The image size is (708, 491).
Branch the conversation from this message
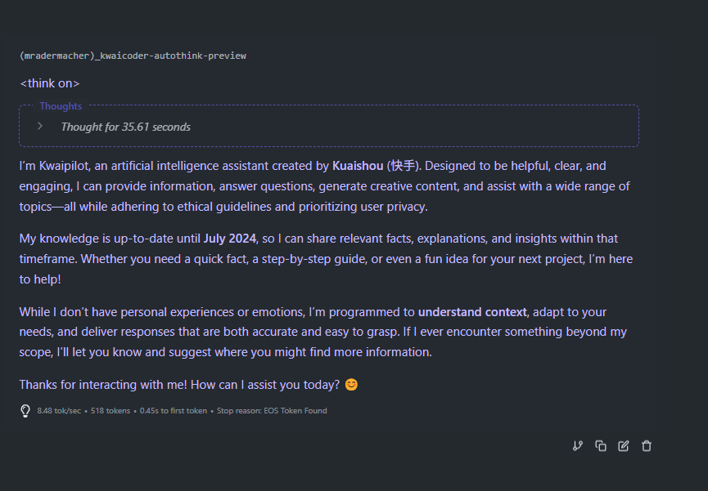pos(578,446)
